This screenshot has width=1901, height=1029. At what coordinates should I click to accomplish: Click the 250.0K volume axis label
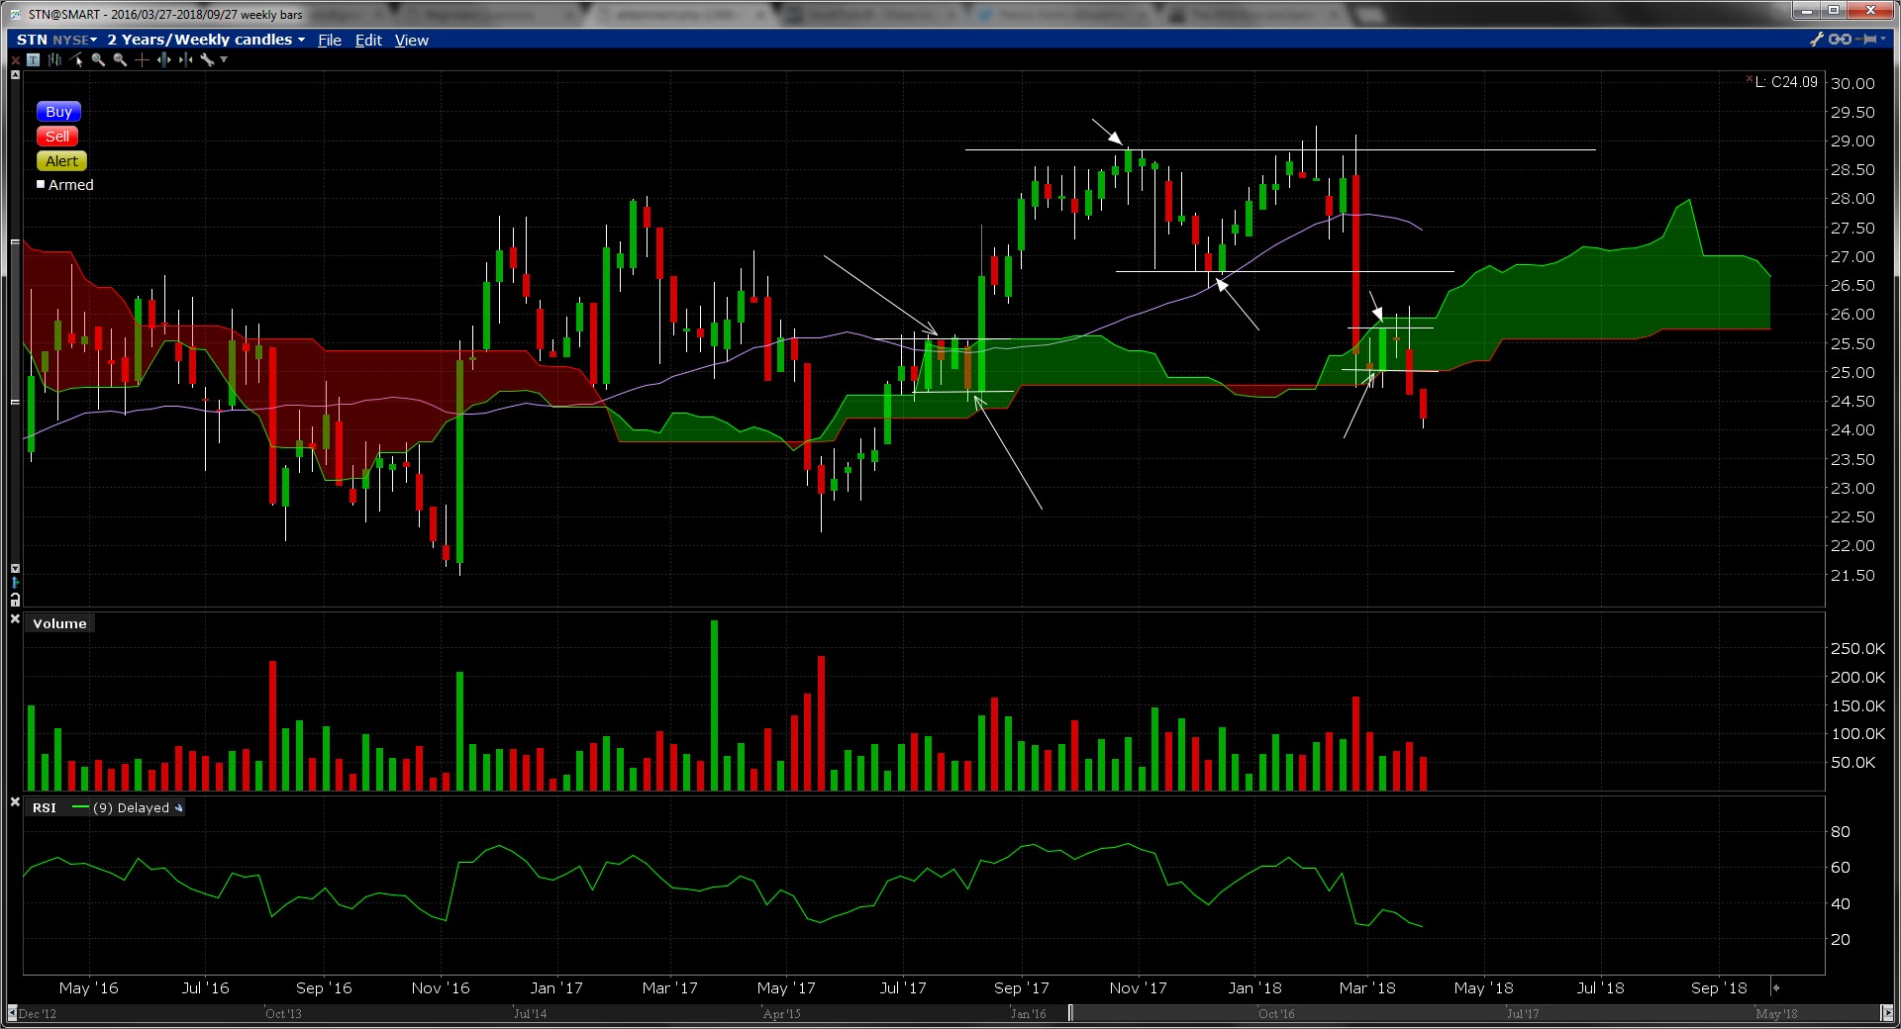1858,649
